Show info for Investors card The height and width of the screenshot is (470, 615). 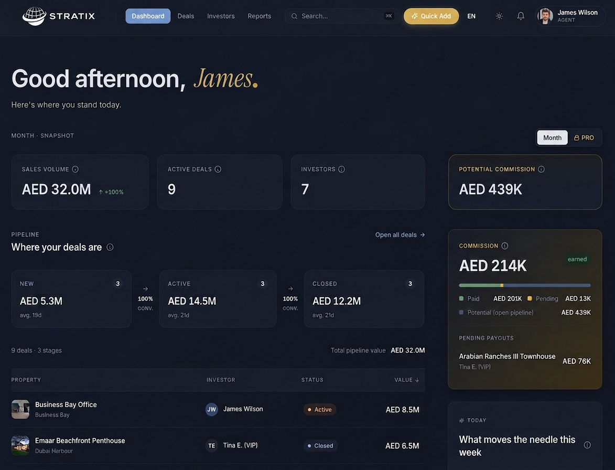pyautogui.click(x=342, y=169)
